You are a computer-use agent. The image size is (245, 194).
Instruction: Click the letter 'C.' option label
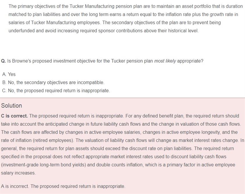coord(4,90)
